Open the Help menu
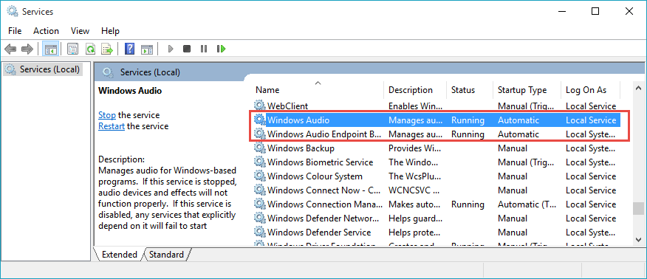This screenshot has width=647, height=279. tap(110, 31)
